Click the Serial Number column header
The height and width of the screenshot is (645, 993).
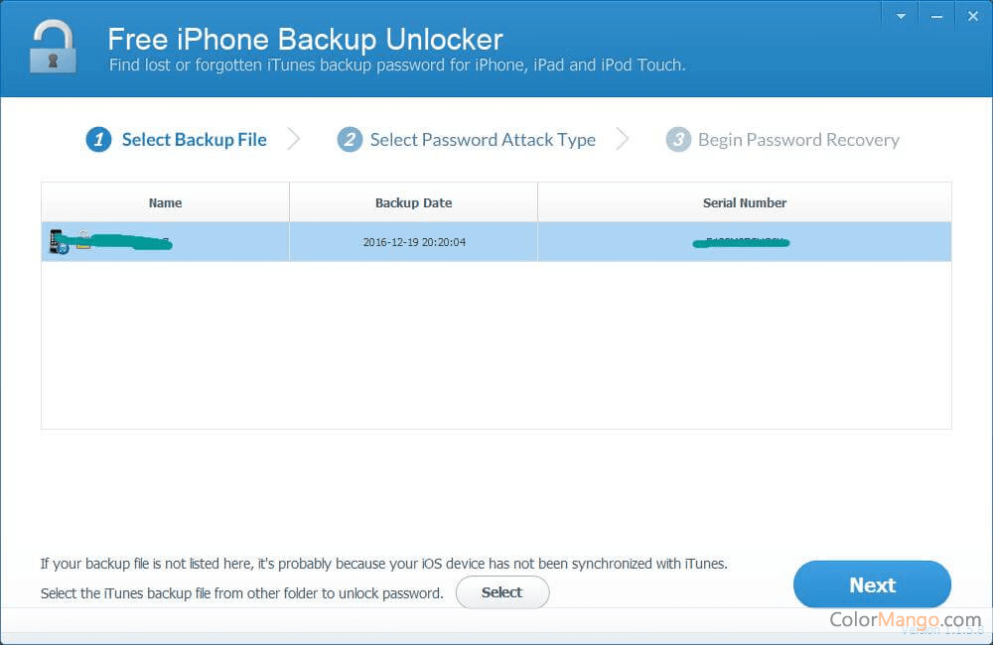pyautogui.click(x=745, y=202)
